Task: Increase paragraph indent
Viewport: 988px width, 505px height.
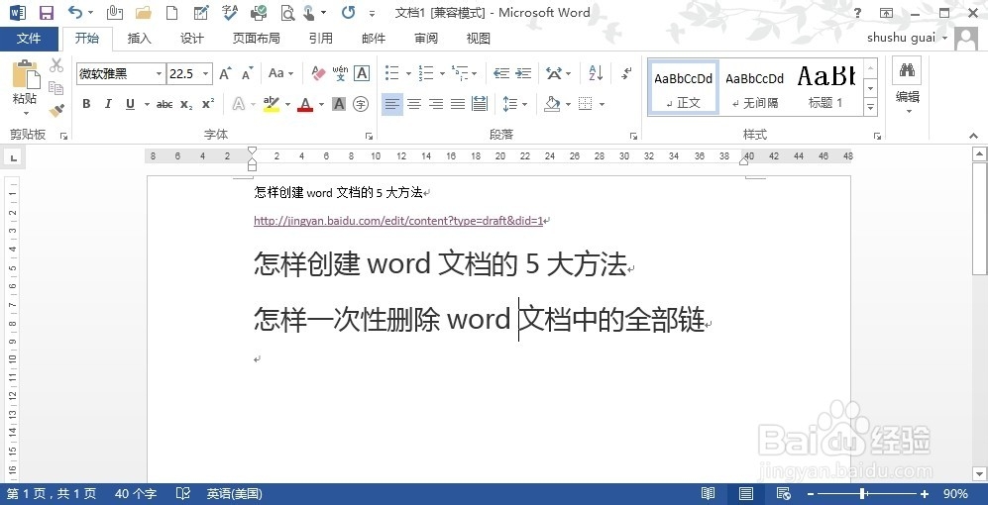Action: tap(523, 73)
